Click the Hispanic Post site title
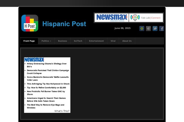 [64, 24]
